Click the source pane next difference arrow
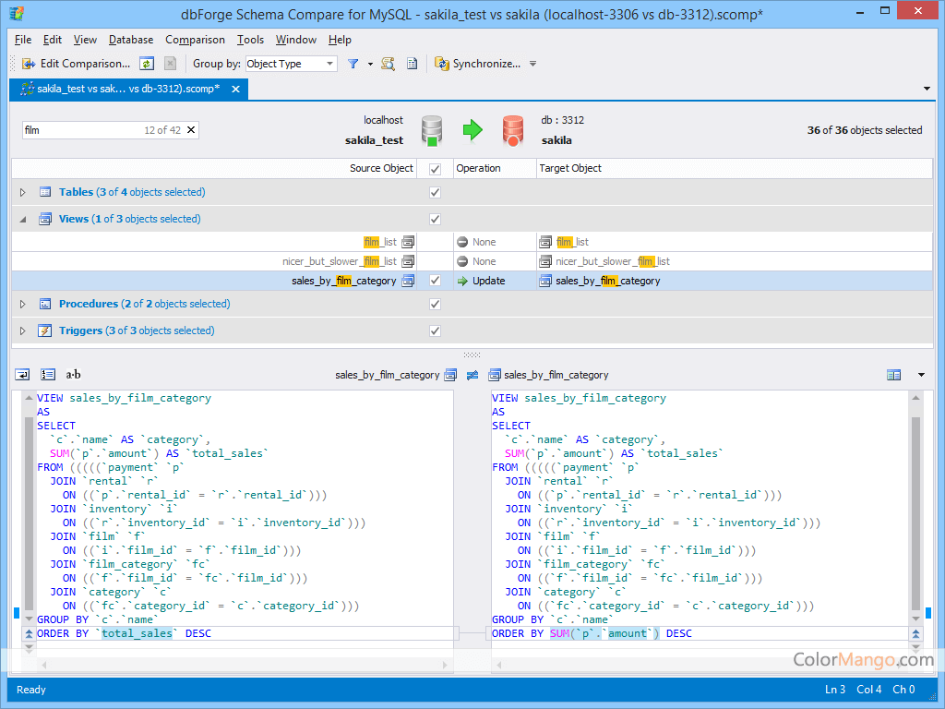 (29, 647)
